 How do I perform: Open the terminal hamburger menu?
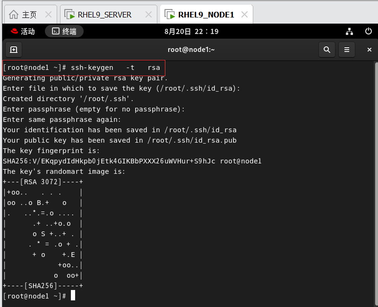coord(347,50)
